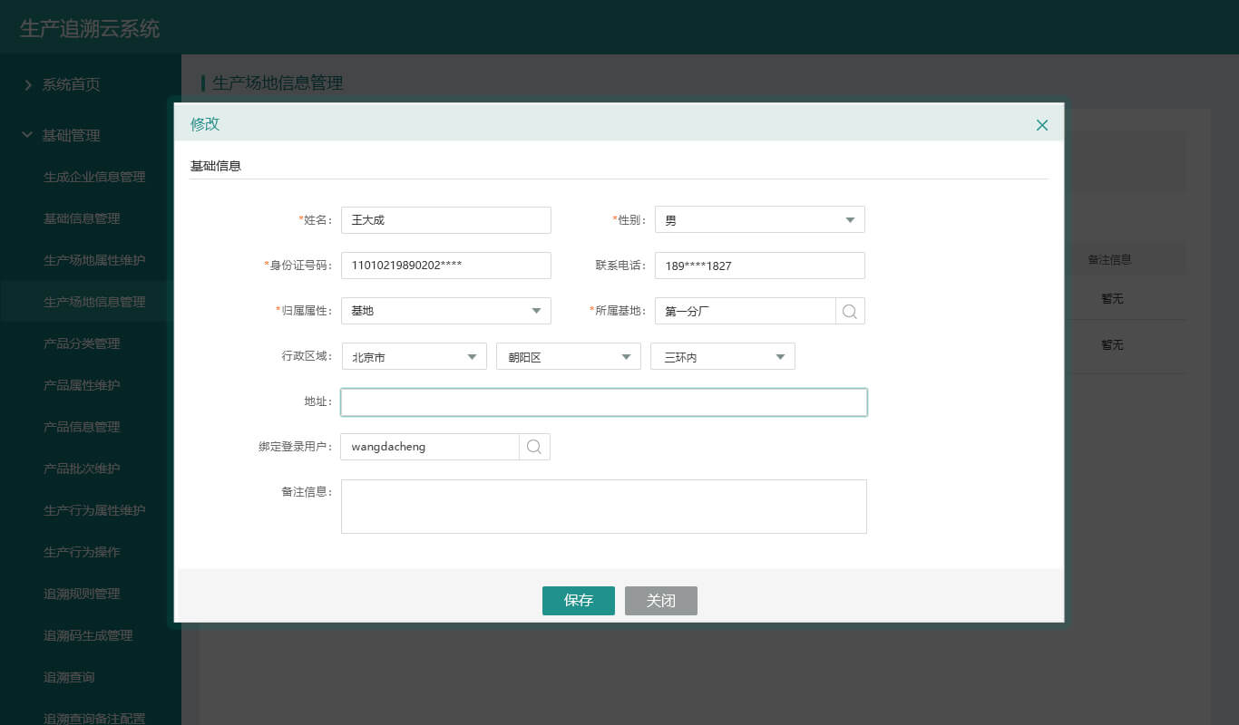Image resolution: width=1239 pixels, height=725 pixels.
Task: Go to 生产行为操作 menu item
Action: pos(82,552)
